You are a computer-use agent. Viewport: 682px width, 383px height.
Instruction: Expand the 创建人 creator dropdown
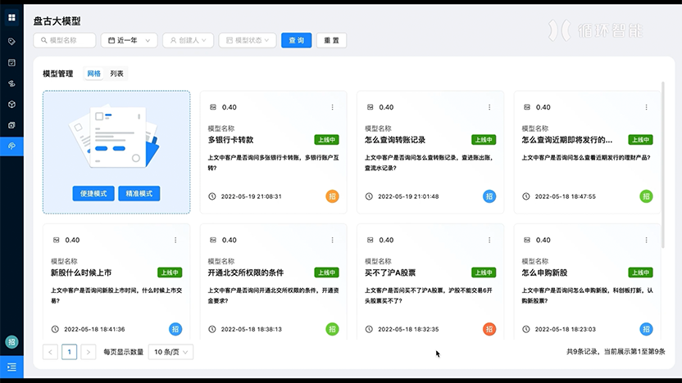[x=188, y=40]
